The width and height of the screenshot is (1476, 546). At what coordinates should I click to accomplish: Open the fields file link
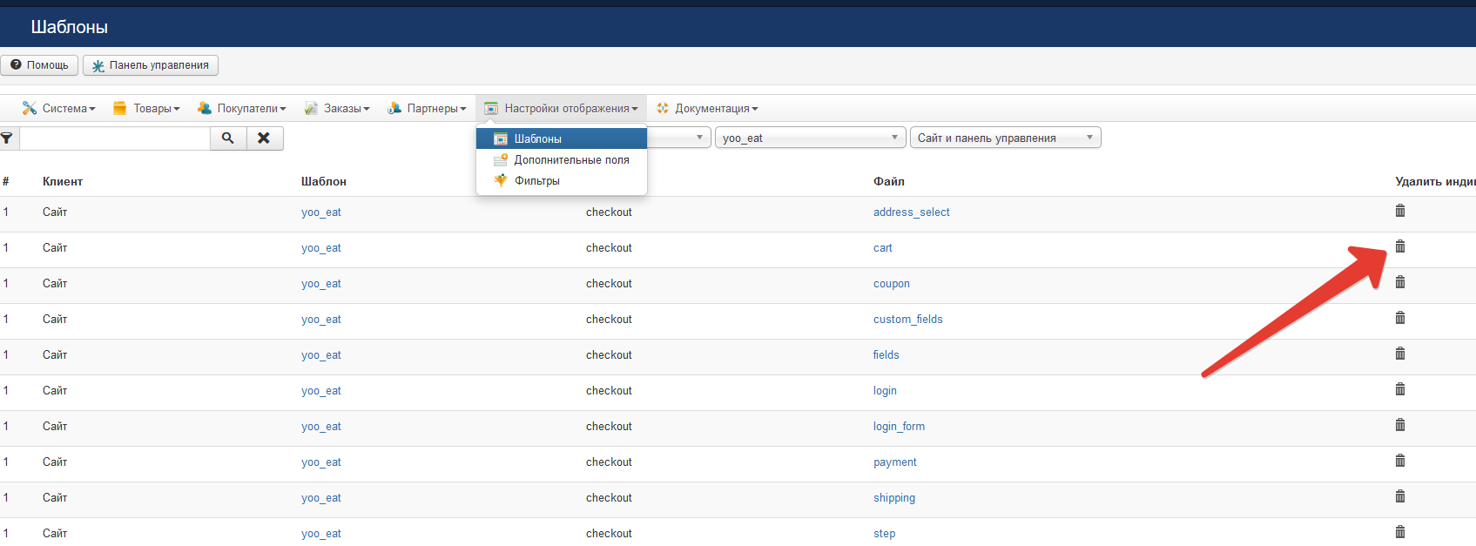tap(886, 355)
